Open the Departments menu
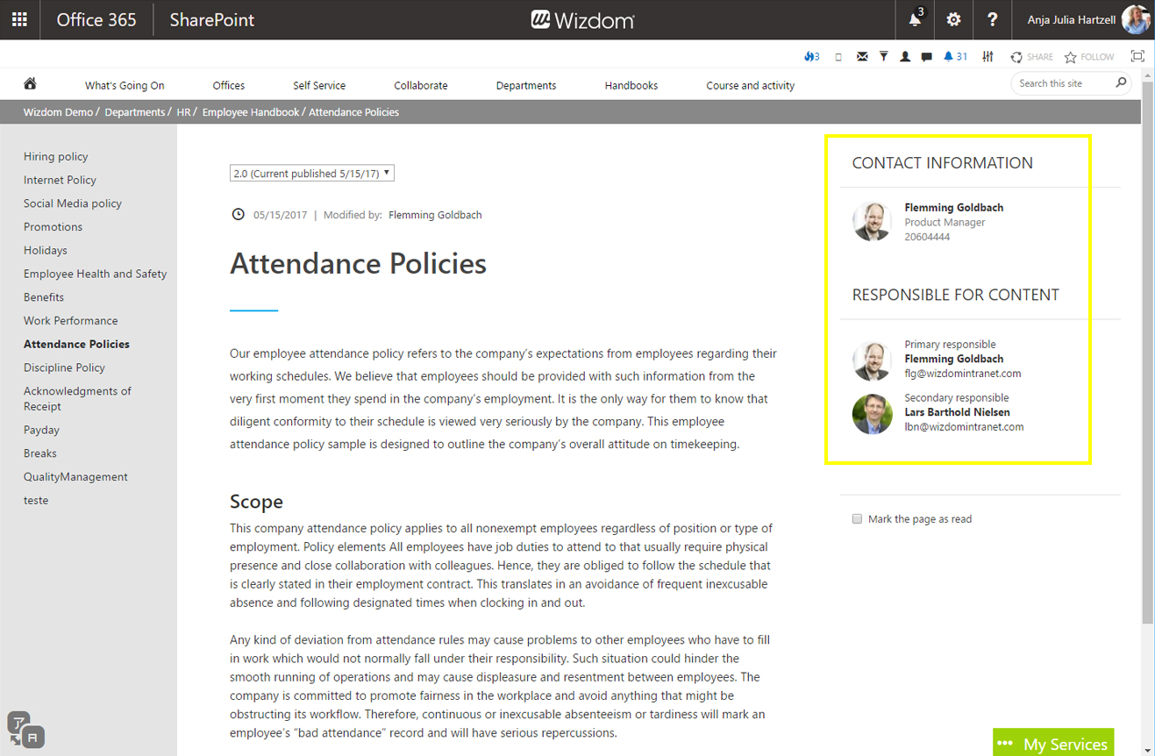Image resolution: width=1155 pixels, height=756 pixels. [x=526, y=86]
